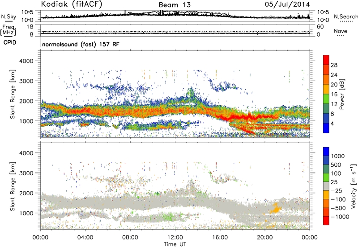Image resolution: width=358 pixels, height=247 pixels.
Task: Click the blue bottom of power colorbar
Action: (326, 128)
